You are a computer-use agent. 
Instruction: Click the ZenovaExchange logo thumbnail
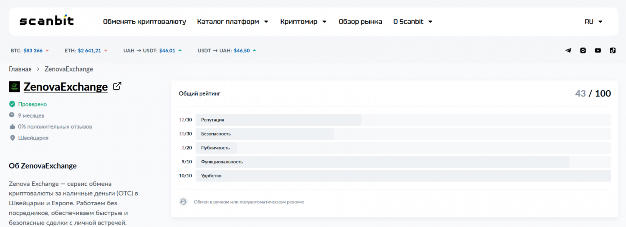pyautogui.click(x=14, y=86)
